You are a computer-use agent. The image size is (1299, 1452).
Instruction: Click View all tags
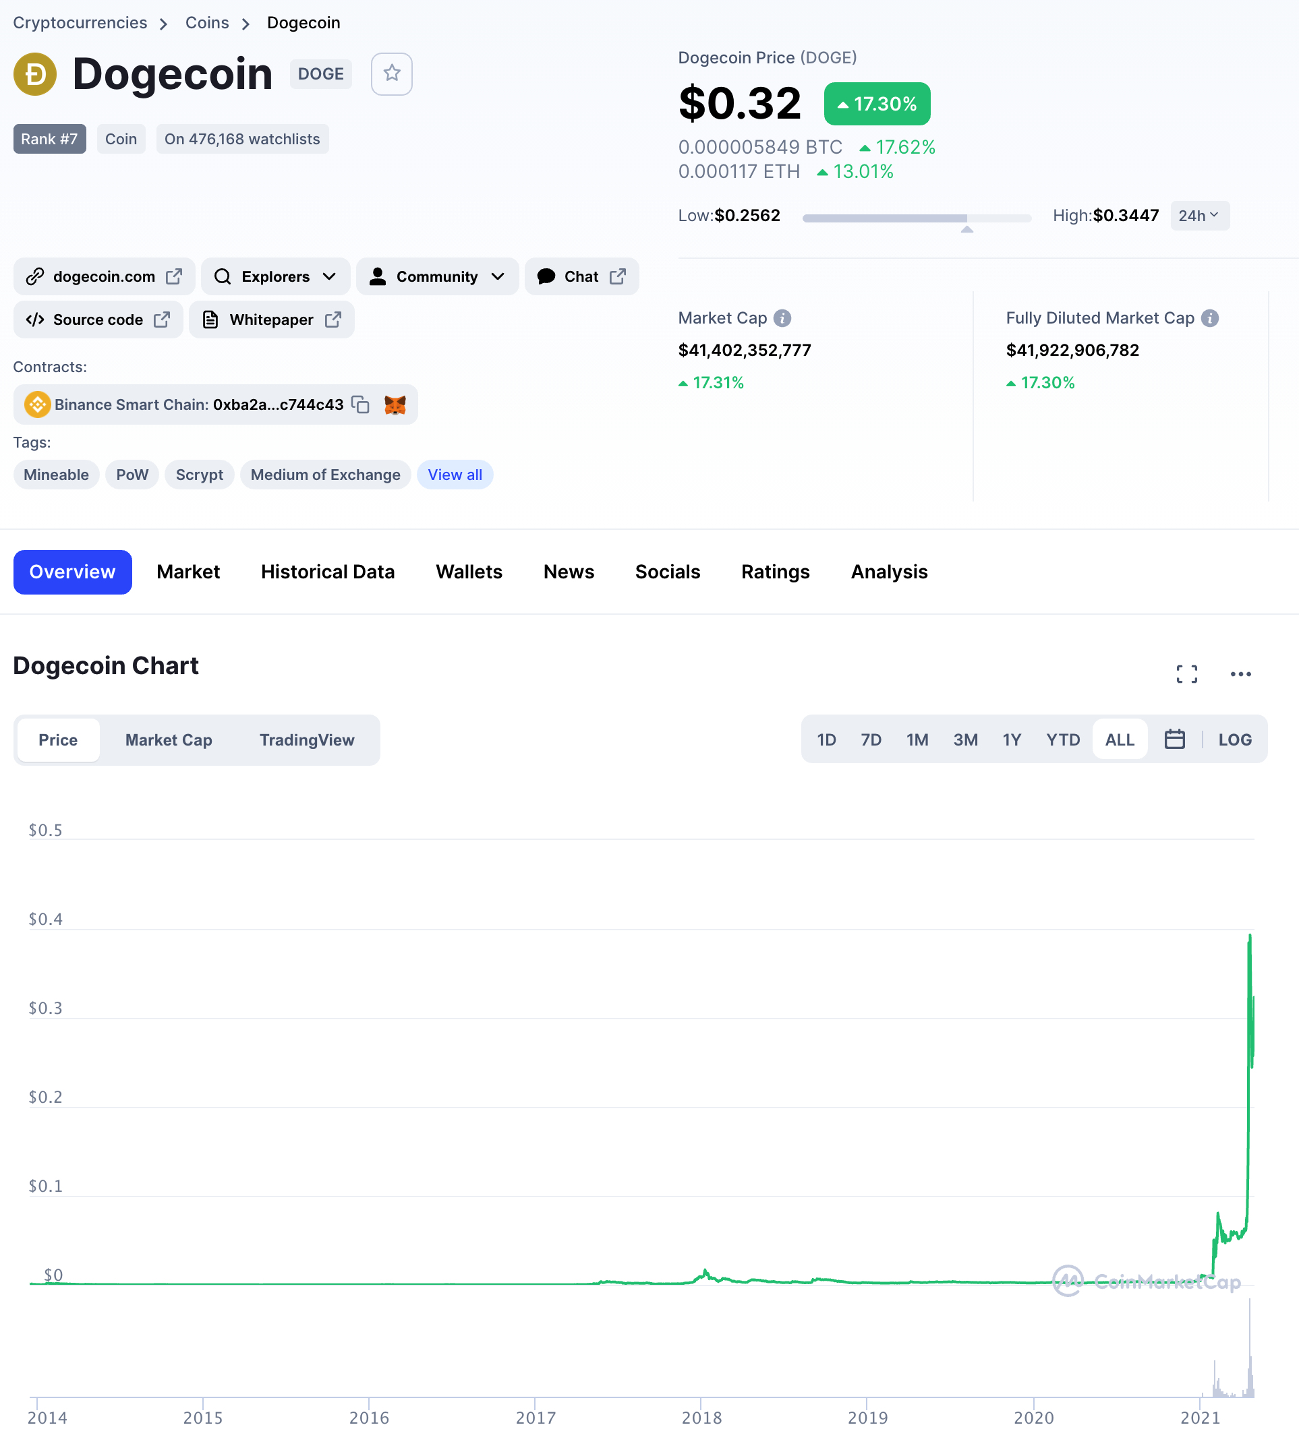tap(455, 475)
